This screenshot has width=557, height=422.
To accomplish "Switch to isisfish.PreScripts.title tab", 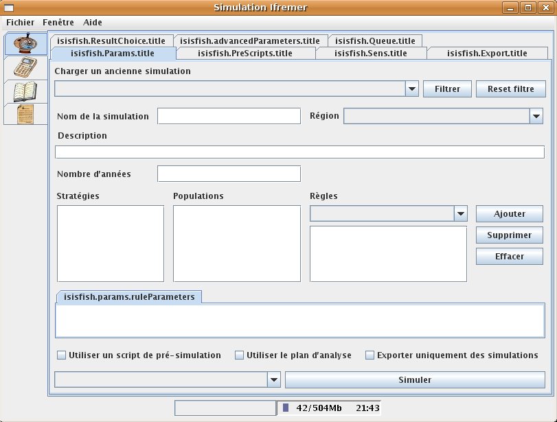I will (x=245, y=54).
